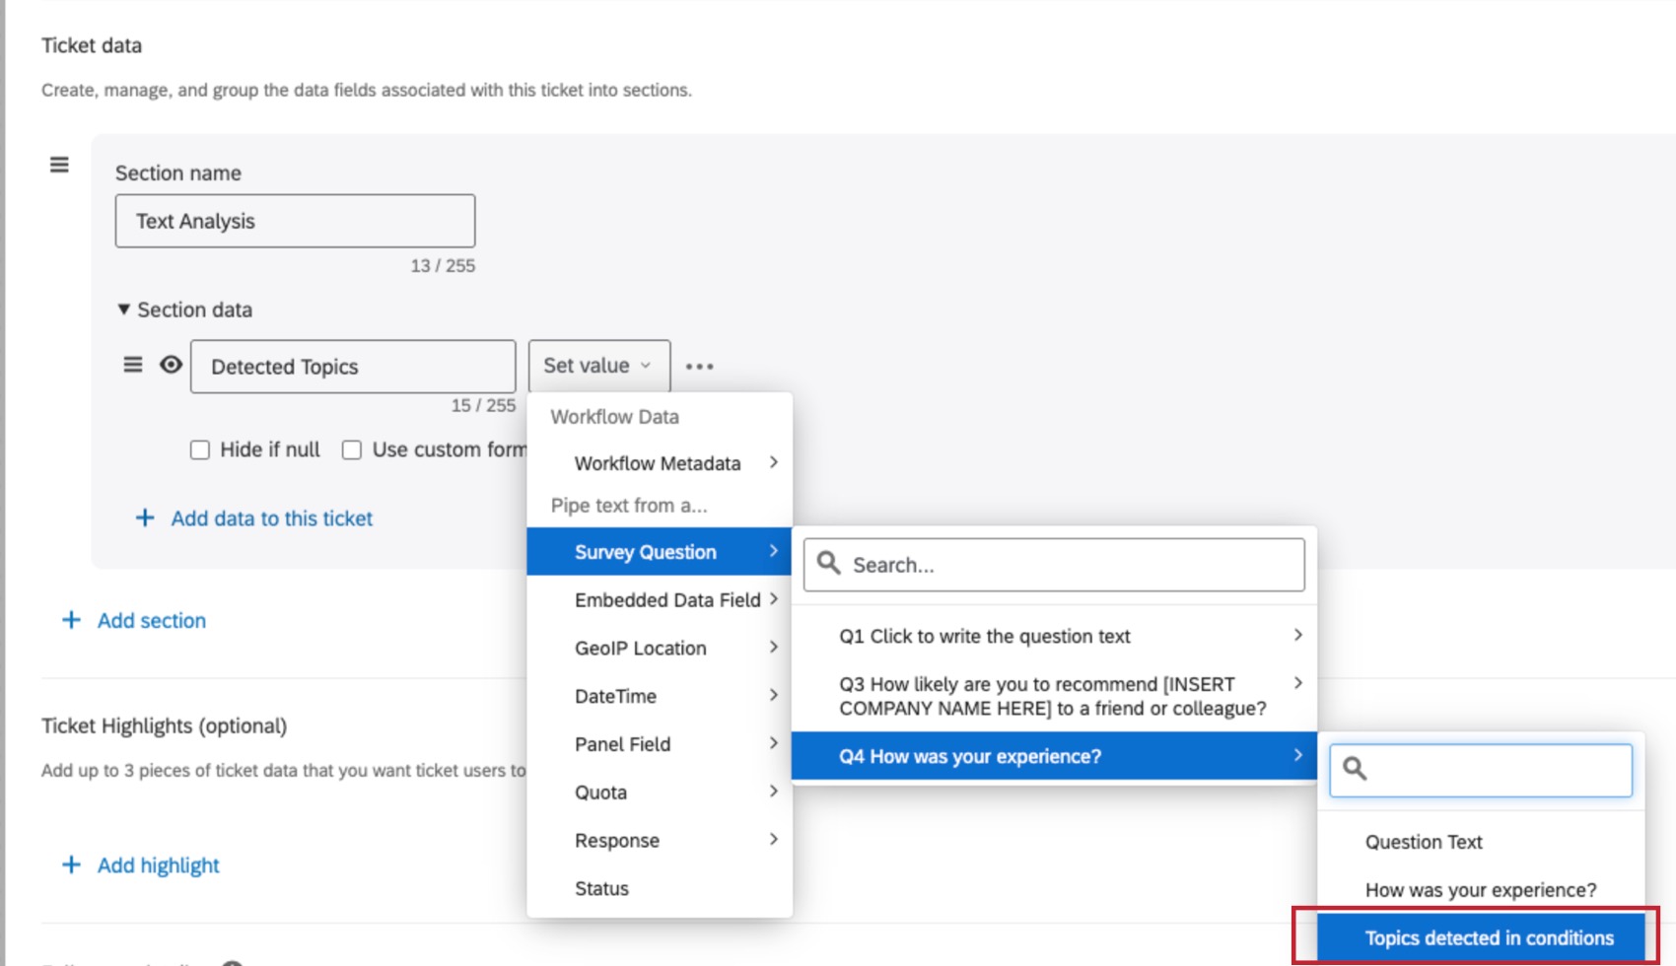The height and width of the screenshot is (966, 1676).
Task: Click the Section name field containing Text Analysis
Action: [x=295, y=221]
